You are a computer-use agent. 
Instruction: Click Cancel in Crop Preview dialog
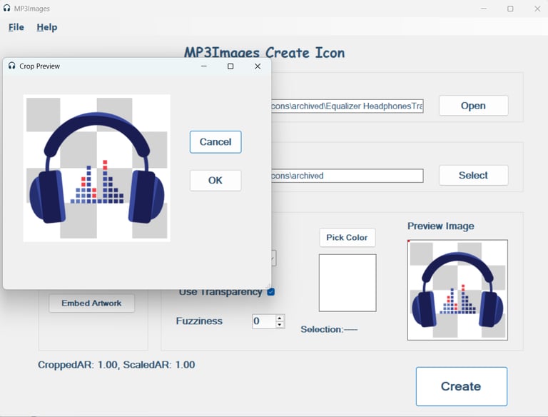point(215,141)
